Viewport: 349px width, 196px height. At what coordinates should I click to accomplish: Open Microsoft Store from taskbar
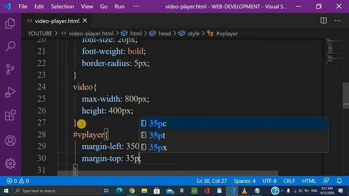click(157, 191)
